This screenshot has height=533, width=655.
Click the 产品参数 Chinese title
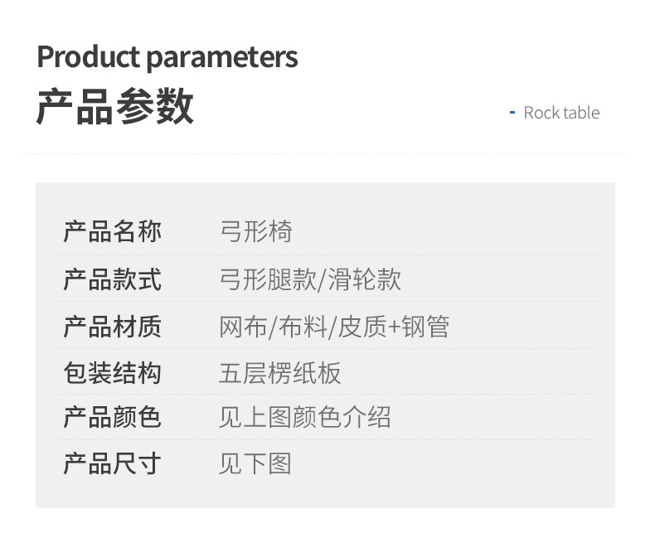click(x=114, y=107)
